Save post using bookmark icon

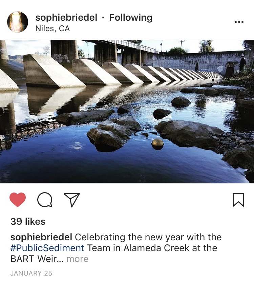[238, 200]
